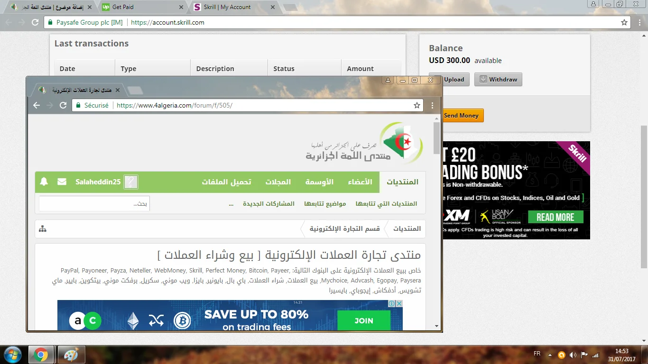Image resolution: width=648 pixels, height=364 pixels.
Task: Click the forum search box
Action: point(94,204)
